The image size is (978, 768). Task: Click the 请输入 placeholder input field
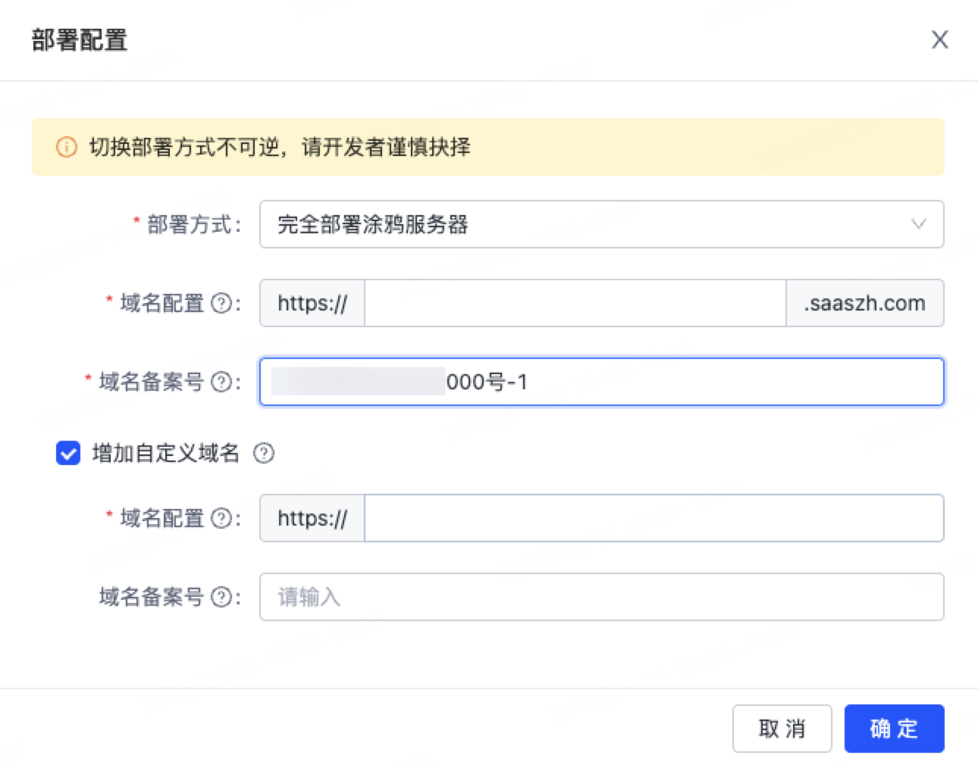pyautogui.click(x=601, y=597)
